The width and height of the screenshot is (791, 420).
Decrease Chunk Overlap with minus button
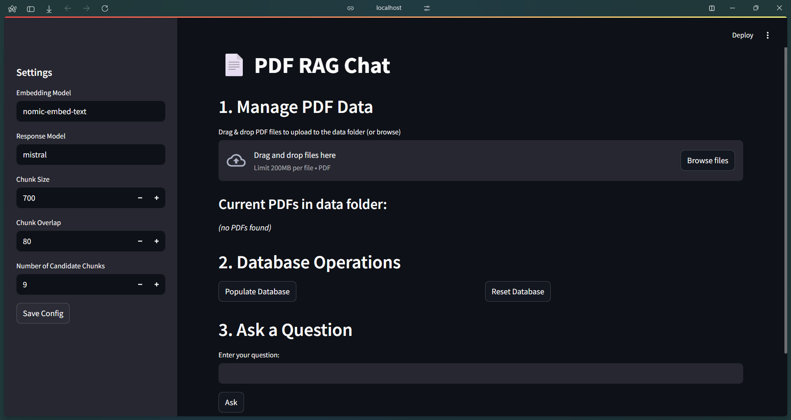[140, 242]
